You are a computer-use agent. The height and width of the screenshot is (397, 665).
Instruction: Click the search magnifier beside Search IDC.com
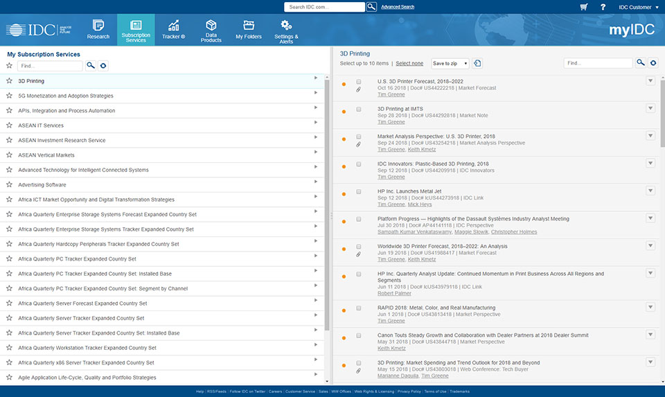(371, 7)
